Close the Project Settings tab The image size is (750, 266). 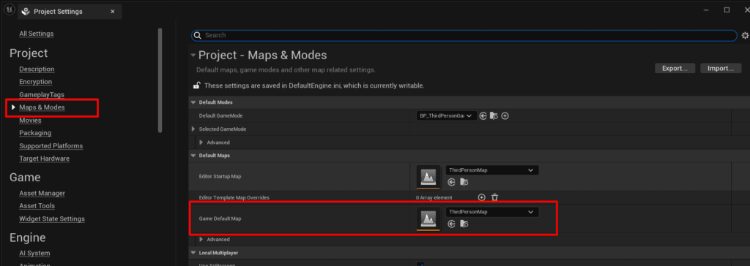(x=112, y=12)
